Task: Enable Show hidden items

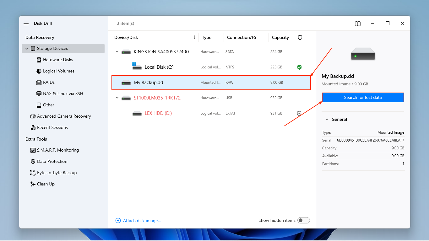Action: 303,220
